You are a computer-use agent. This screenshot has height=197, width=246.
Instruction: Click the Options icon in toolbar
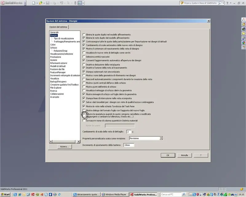(80, 3)
